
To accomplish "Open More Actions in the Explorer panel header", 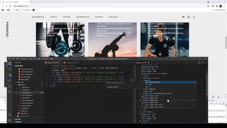I will 42,63.
